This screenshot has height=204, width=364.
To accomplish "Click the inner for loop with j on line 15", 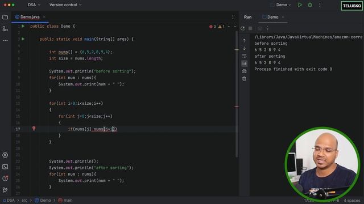I will [85, 116].
